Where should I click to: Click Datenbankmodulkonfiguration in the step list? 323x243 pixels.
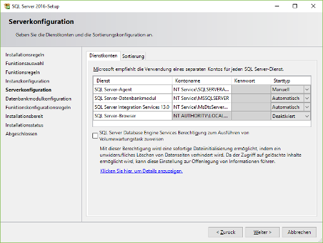pos(38,99)
